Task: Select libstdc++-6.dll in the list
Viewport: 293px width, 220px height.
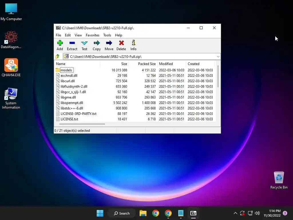Action: (x=135, y=108)
